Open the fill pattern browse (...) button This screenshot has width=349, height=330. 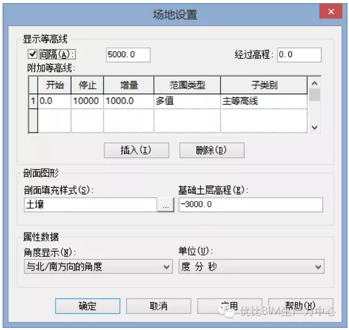click(x=166, y=205)
